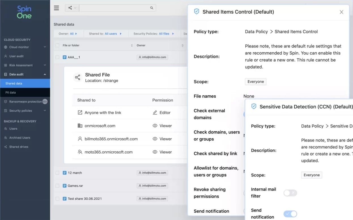Click the moto365.onmicrosoft.com entry
This screenshot has height=220, width=353.
109,152
